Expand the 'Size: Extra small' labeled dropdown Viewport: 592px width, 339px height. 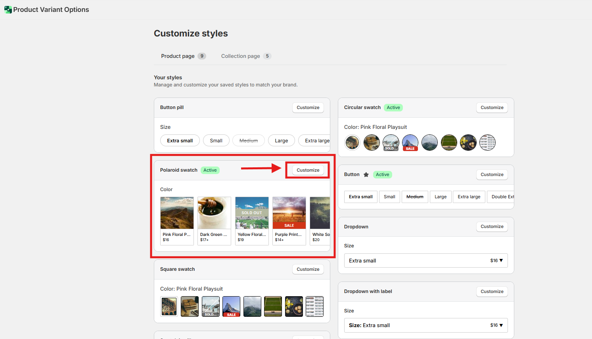click(425, 325)
